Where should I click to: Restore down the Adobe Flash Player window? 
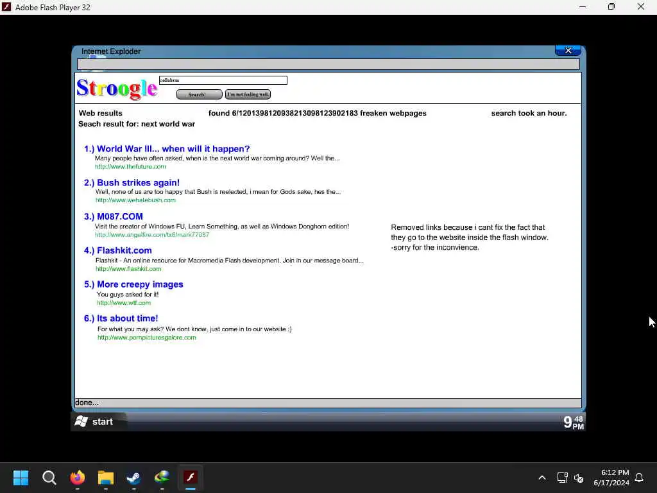coord(611,7)
